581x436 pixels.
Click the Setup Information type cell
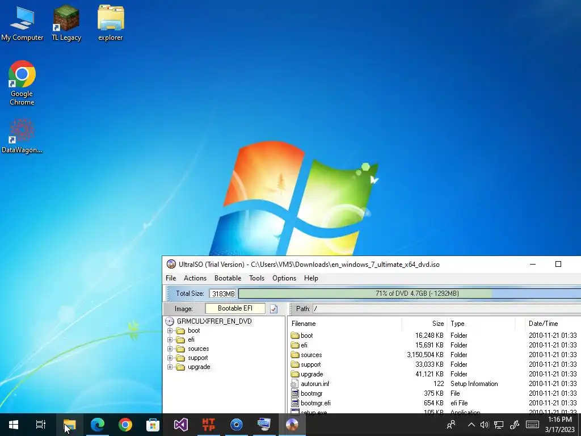click(x=474, y=384)
